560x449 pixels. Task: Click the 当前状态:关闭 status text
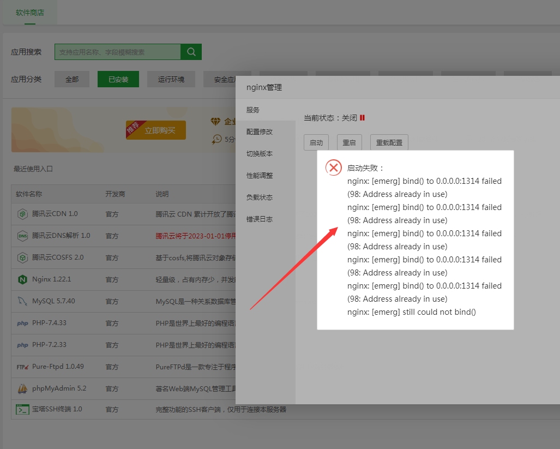pos(330,118)
